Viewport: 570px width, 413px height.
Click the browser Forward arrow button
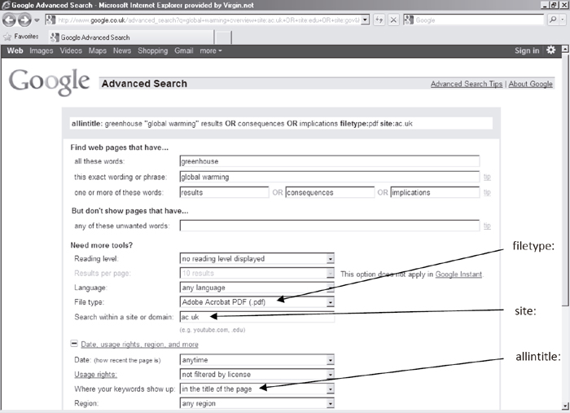coord(24,20)
